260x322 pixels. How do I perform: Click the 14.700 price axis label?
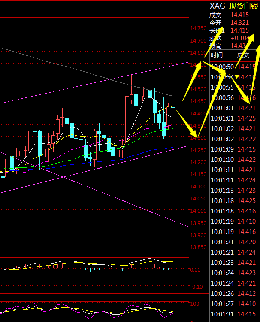click(x=198, y=41)
